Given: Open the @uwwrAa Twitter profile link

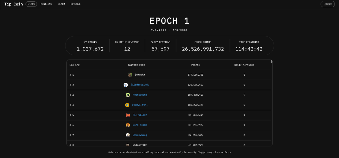Looking at the screenshot, I should tap(140, 75).
